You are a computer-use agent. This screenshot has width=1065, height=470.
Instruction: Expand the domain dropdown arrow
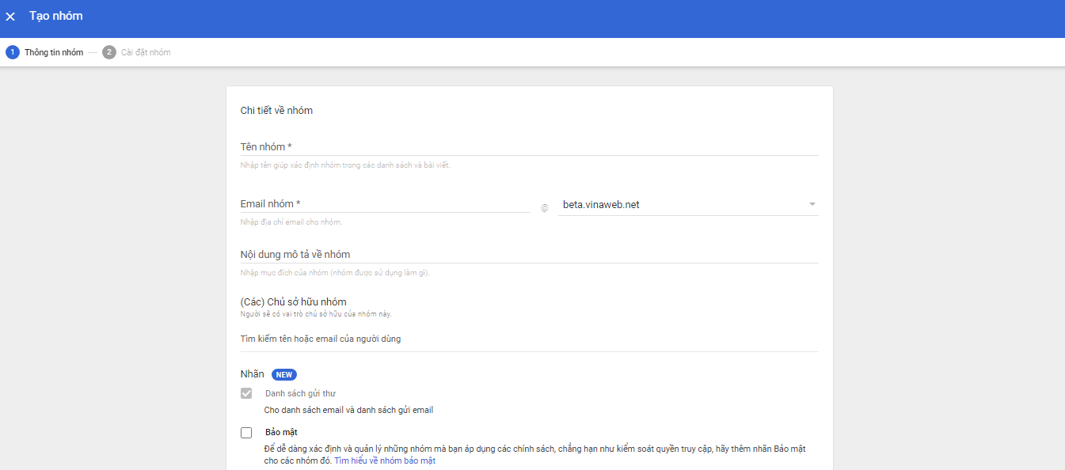[x=812, y=205]
